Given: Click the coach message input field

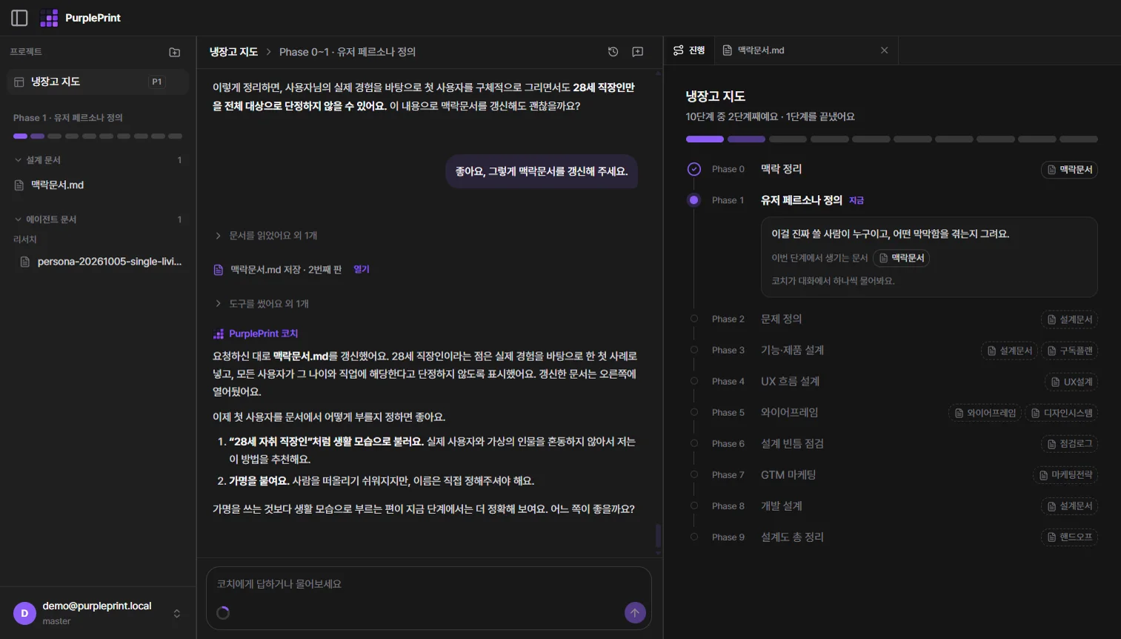Looking at the screenshot, I should (428, 584).
